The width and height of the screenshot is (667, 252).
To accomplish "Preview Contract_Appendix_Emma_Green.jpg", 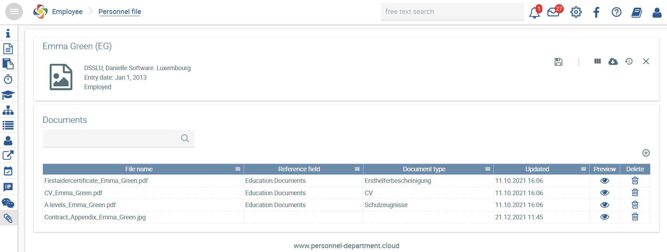I will 605,217.
